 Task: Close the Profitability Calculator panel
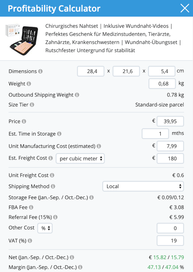[185, 9]
